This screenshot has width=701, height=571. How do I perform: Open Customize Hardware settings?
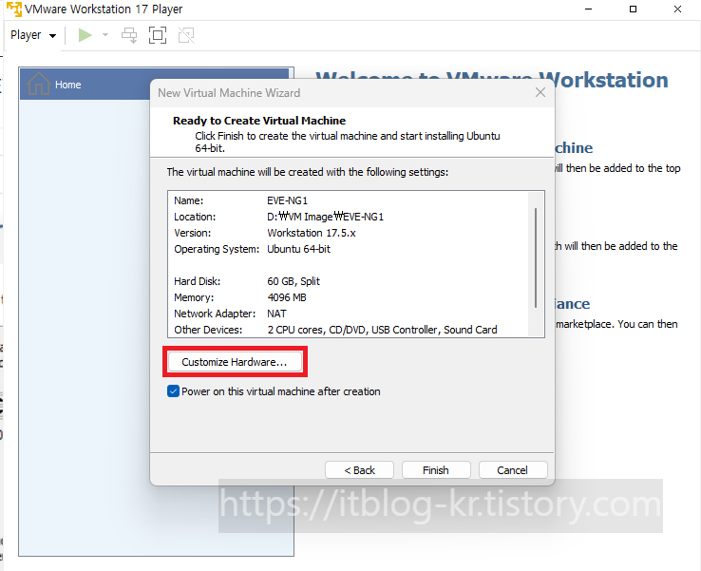pos(235,362)
